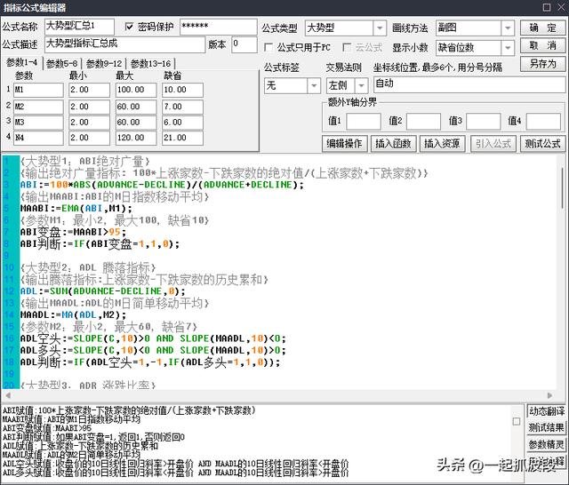Click the 公式类型 combo box showing 大势型
569x485 pixels.
tap(345, 28)
